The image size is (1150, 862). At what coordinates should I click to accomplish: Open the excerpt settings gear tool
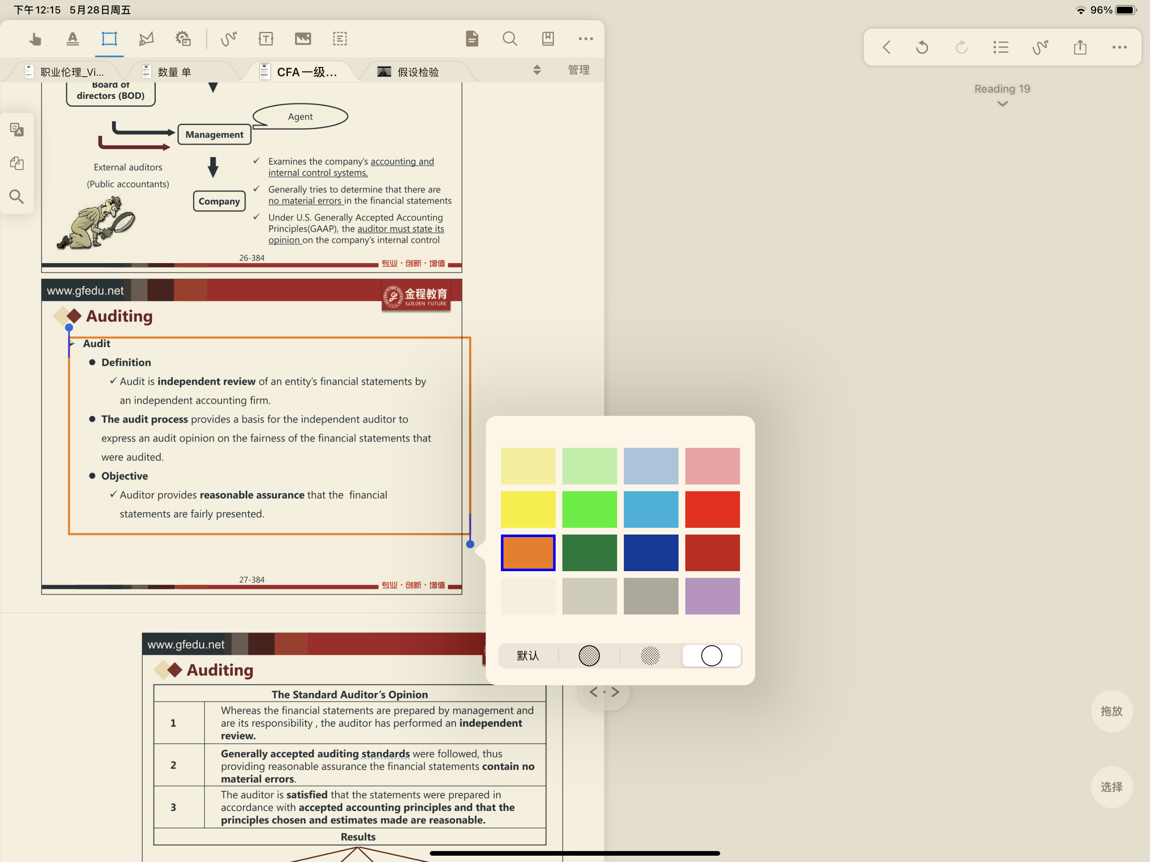(183, 39)
